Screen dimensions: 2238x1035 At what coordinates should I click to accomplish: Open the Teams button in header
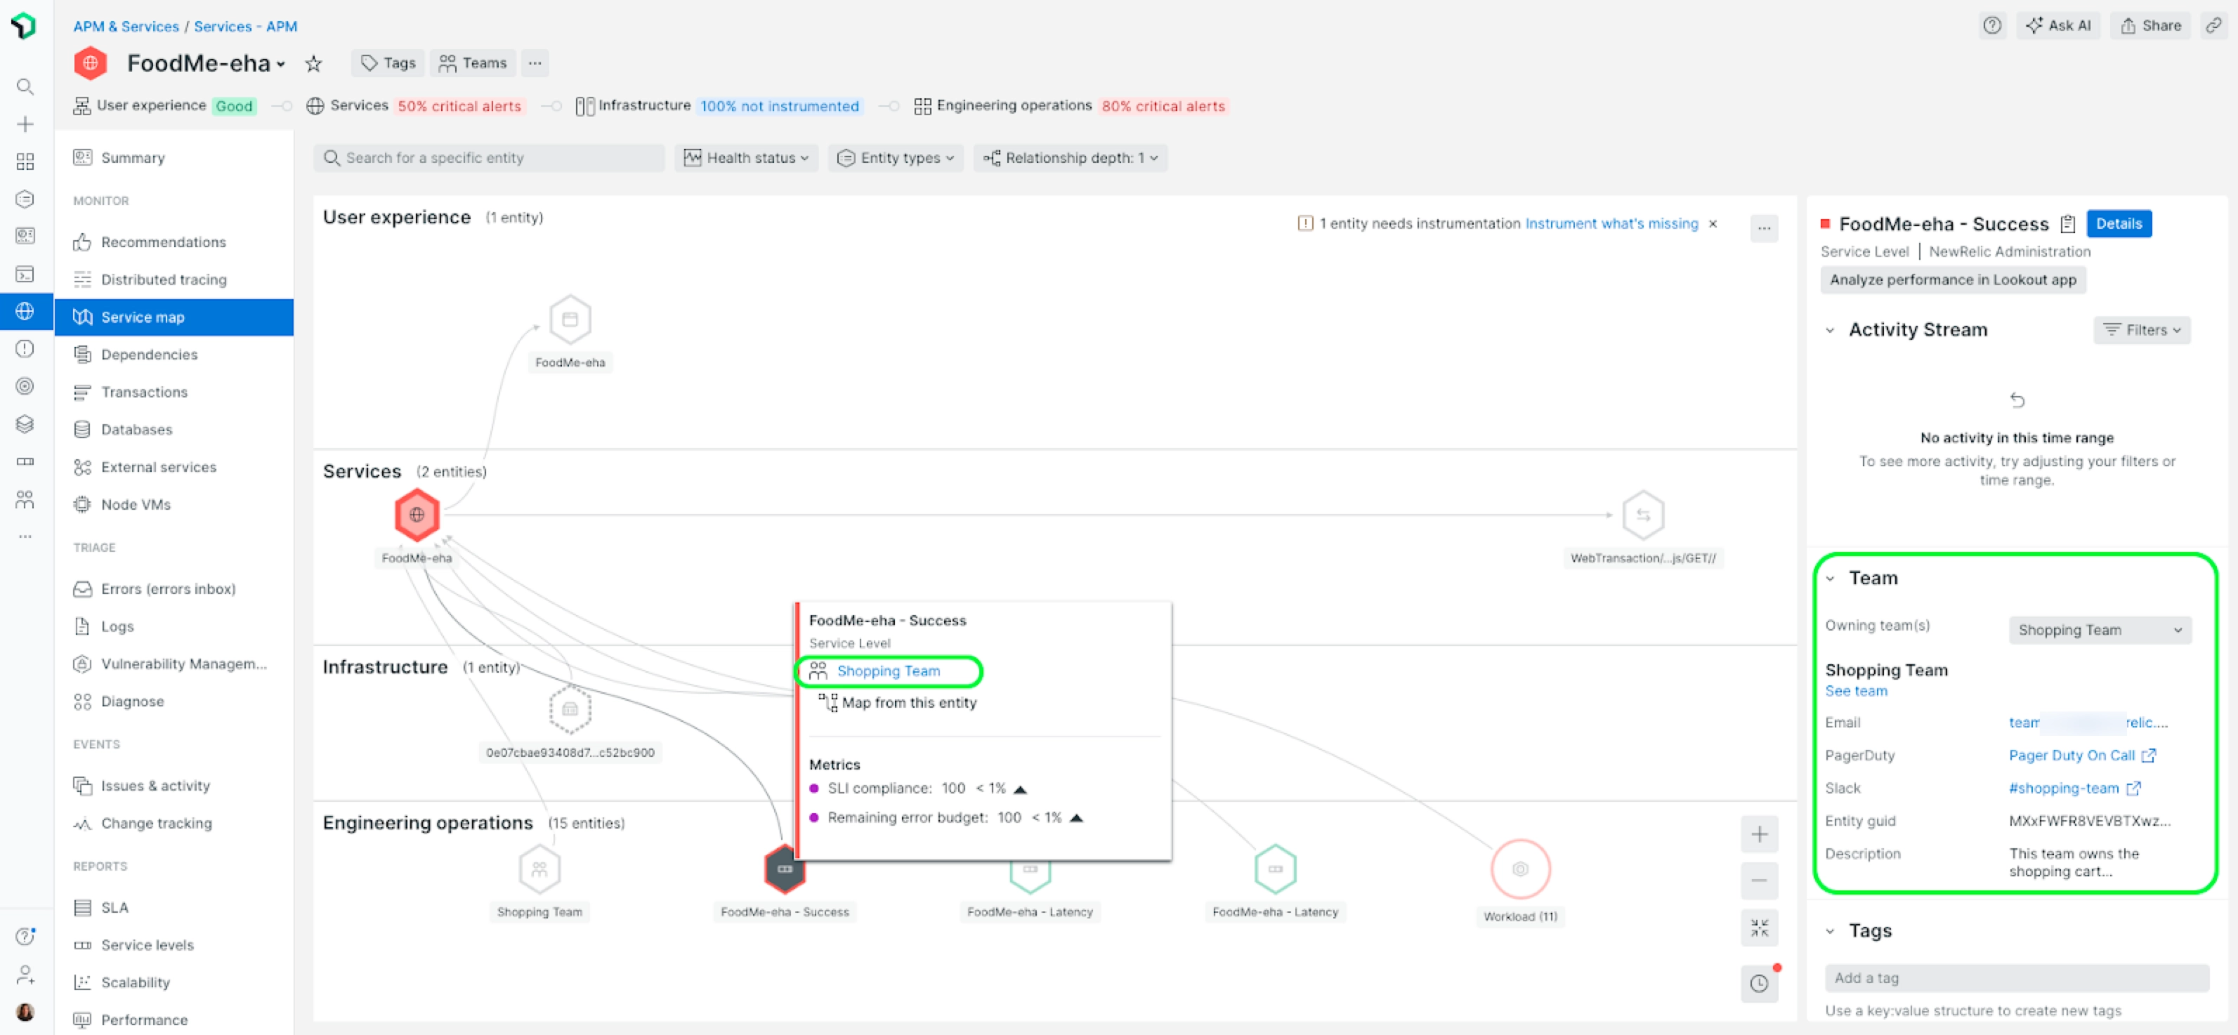(x=473, y=63)
